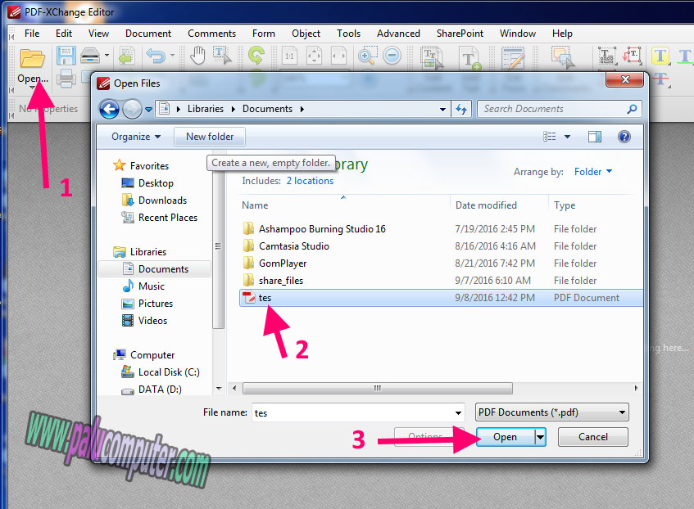Expand the address bar previous locations arrow
Image resolution: width=694 pixels, height=509 pixels.
(x=442, y=109)
